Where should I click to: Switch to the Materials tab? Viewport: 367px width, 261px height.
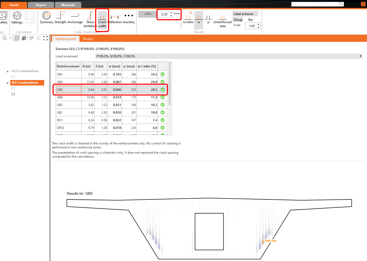pyautogui.click(x=68, y=5)
